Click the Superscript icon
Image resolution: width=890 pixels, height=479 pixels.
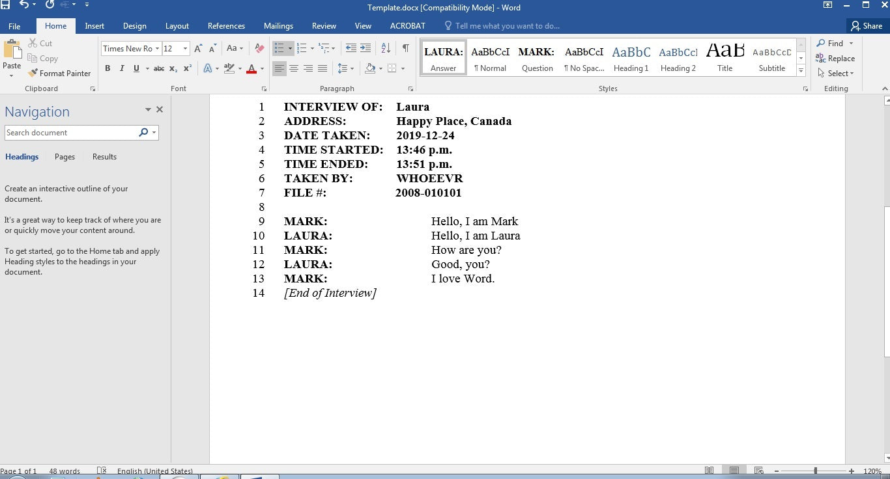tap(187, 68)
